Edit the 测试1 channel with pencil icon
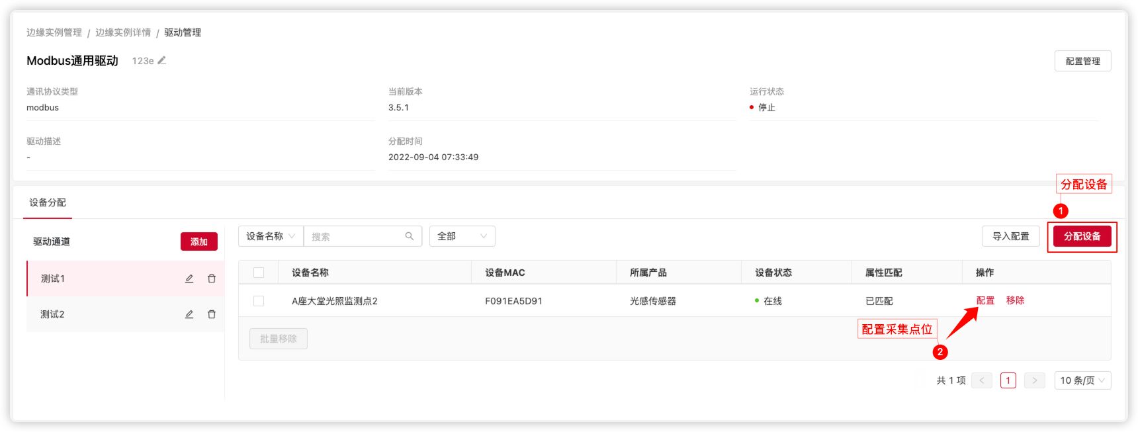The width and height of the screenshot is (1138, 432). [x=189, y=279]
